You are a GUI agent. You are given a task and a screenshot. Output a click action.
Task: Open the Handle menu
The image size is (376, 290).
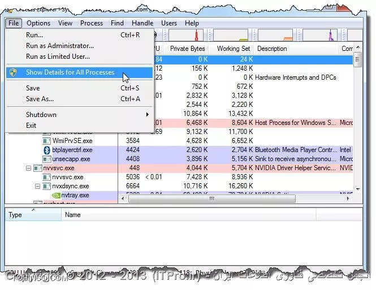coord(142,23)
